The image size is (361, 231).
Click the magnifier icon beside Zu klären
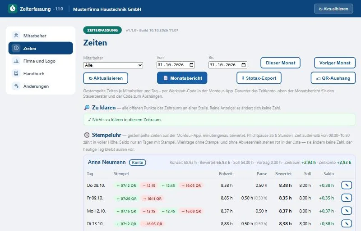point(87,108)
